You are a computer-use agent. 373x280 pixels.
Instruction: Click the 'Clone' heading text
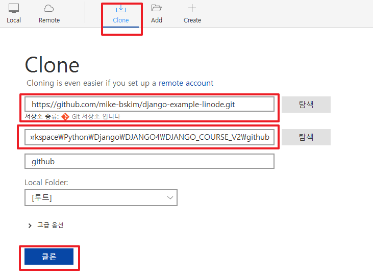click(x=52, y=65)
